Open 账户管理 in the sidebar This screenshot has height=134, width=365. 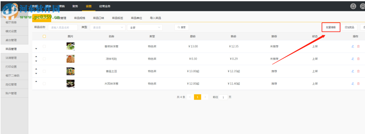pos(14,93)
